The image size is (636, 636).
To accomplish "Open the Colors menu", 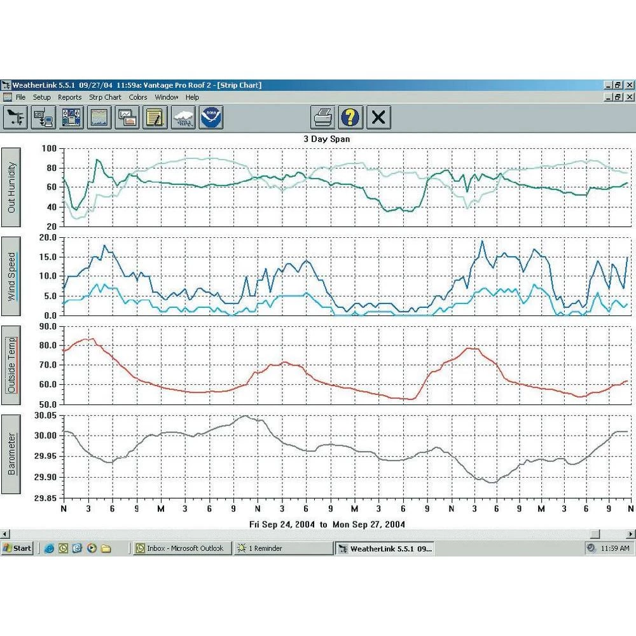I will [x=137, y=97].
